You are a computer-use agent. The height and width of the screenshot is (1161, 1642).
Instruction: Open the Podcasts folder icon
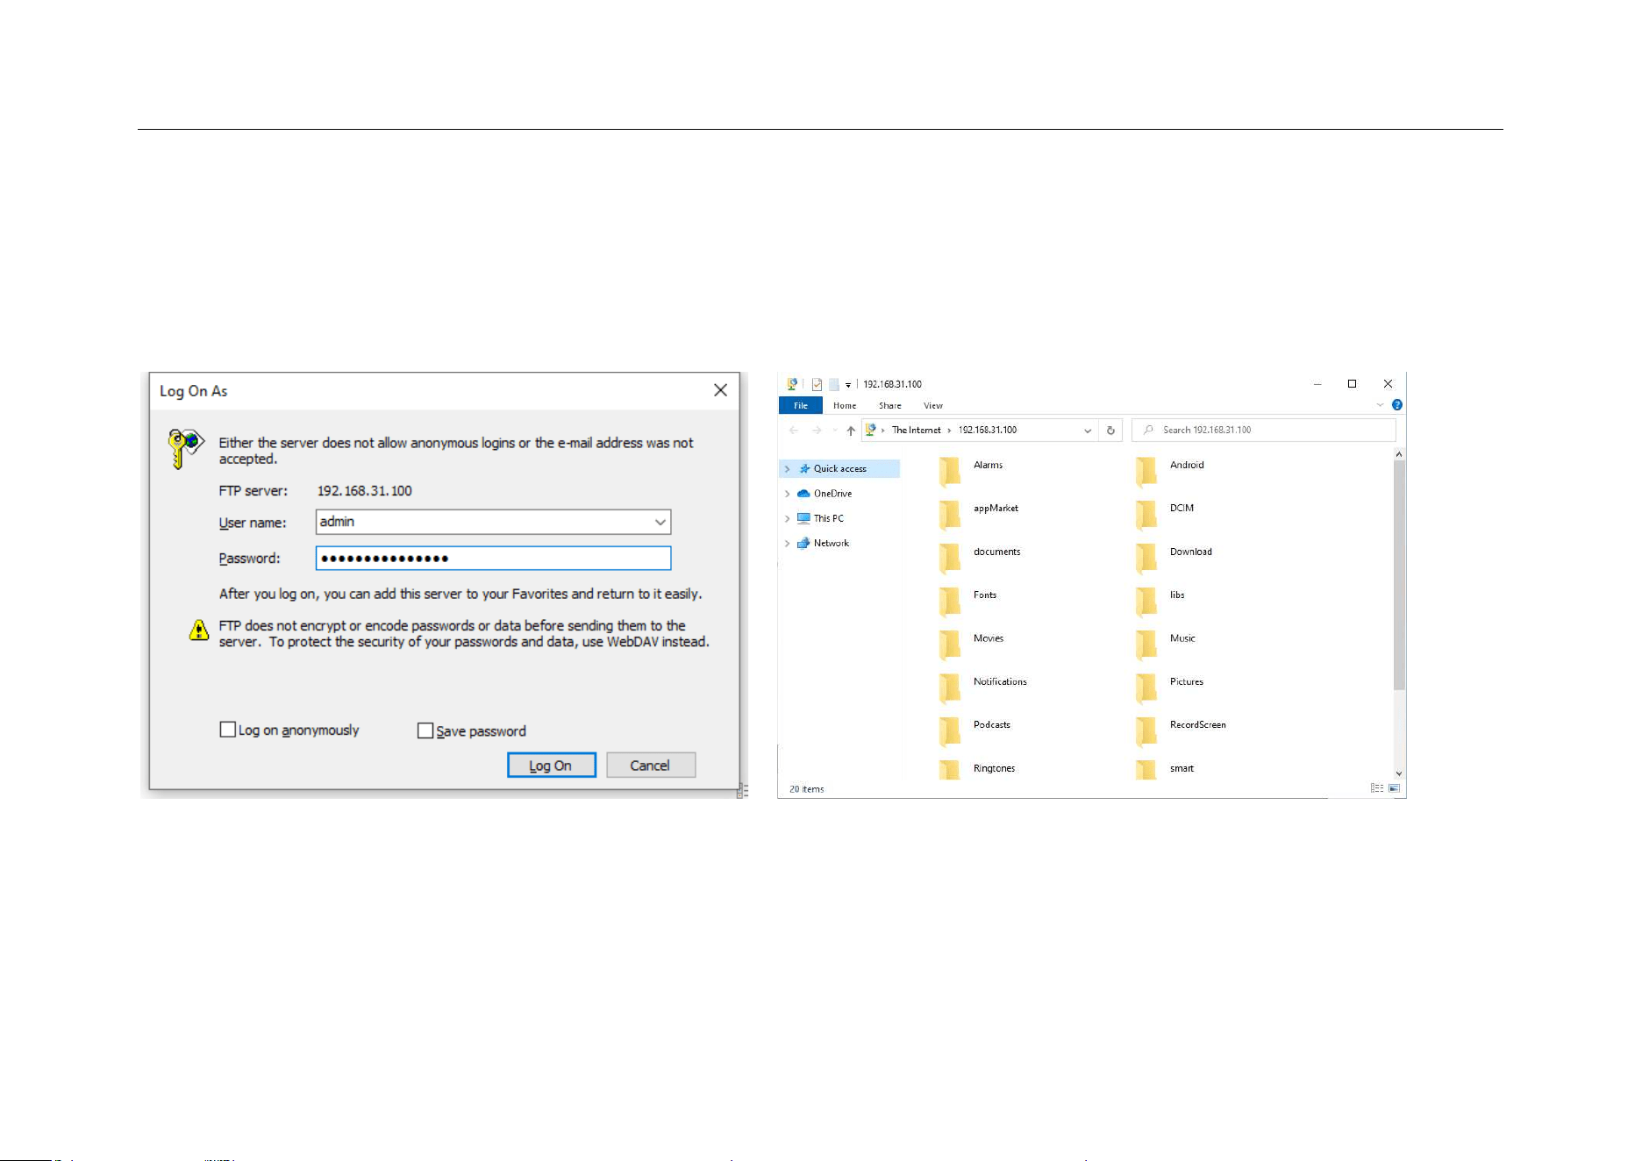949,731
